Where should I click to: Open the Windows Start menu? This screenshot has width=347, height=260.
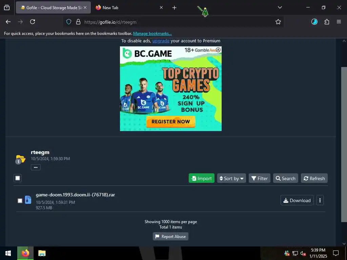pyautogui.click(x=8, y=253)
